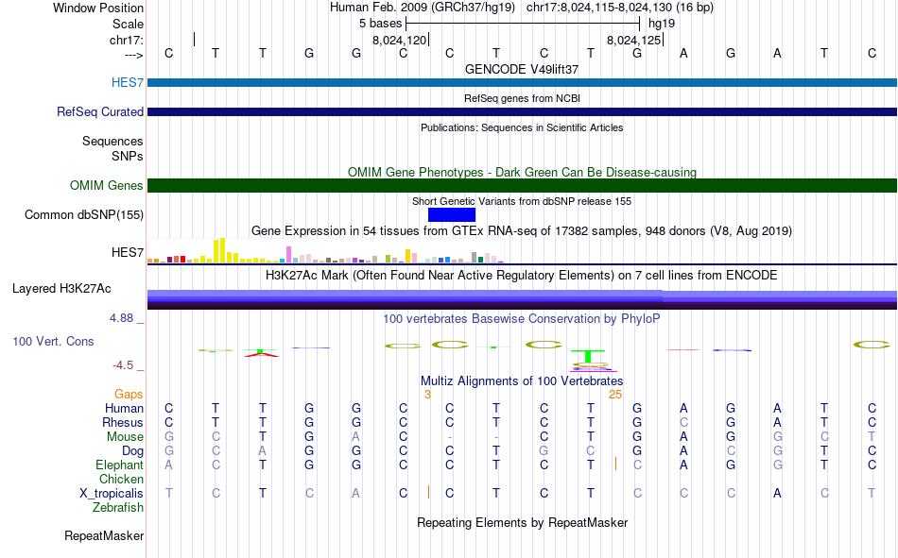This screenshot has width=898, height=558.
Task: Open GENCODE V49lift37 track title
Action: click(x=522, y=69)
